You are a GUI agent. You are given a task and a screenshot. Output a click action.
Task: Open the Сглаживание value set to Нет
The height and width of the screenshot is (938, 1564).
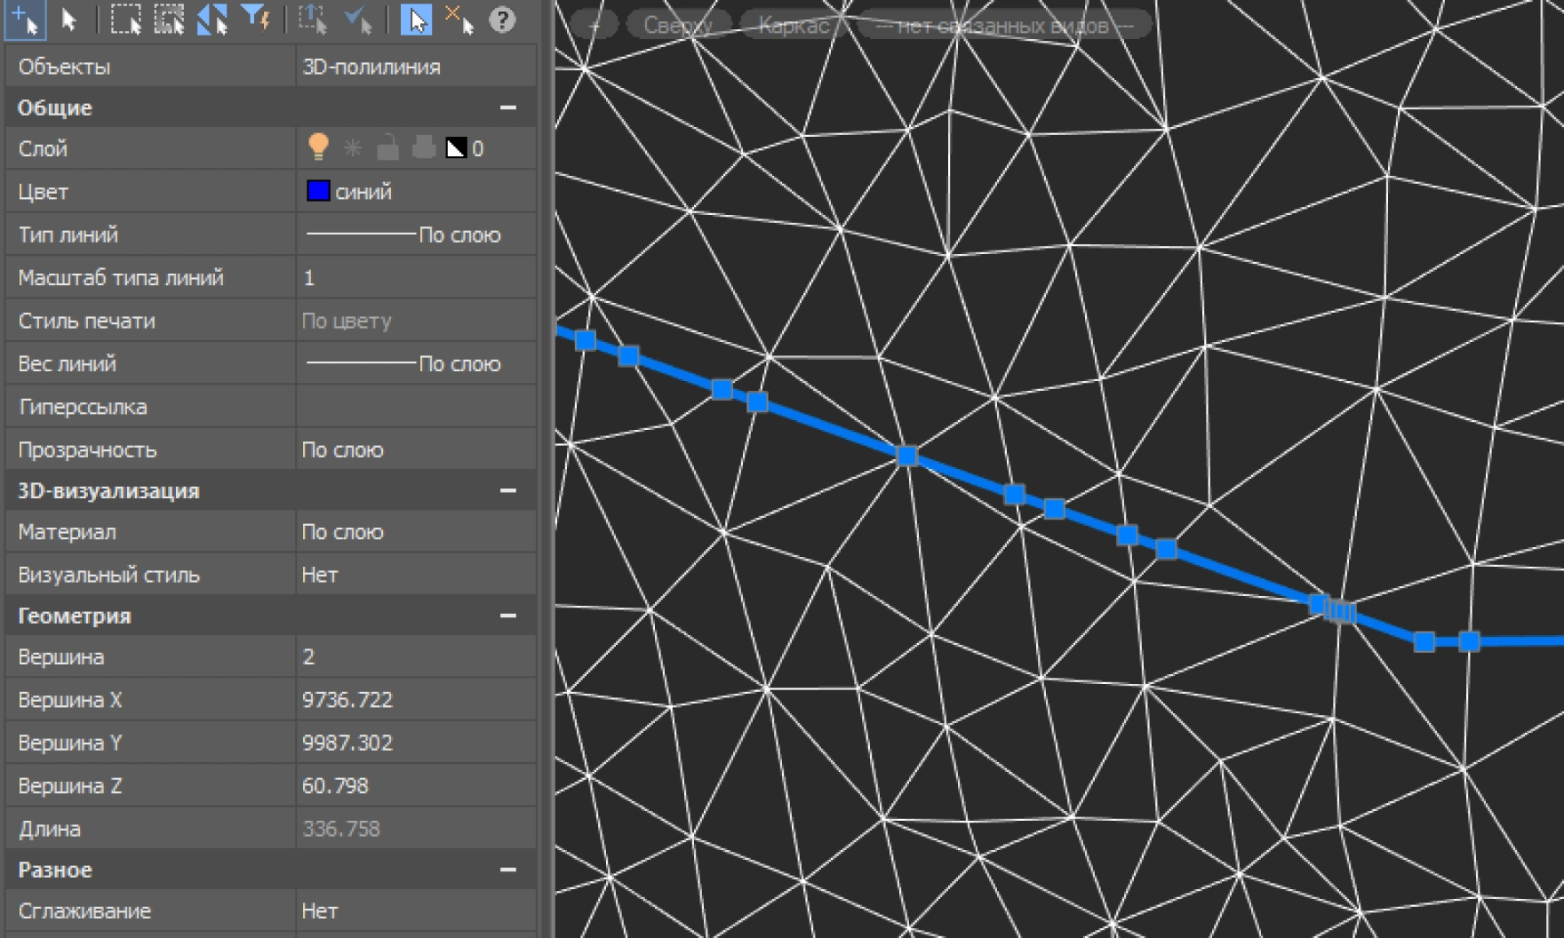414,910
